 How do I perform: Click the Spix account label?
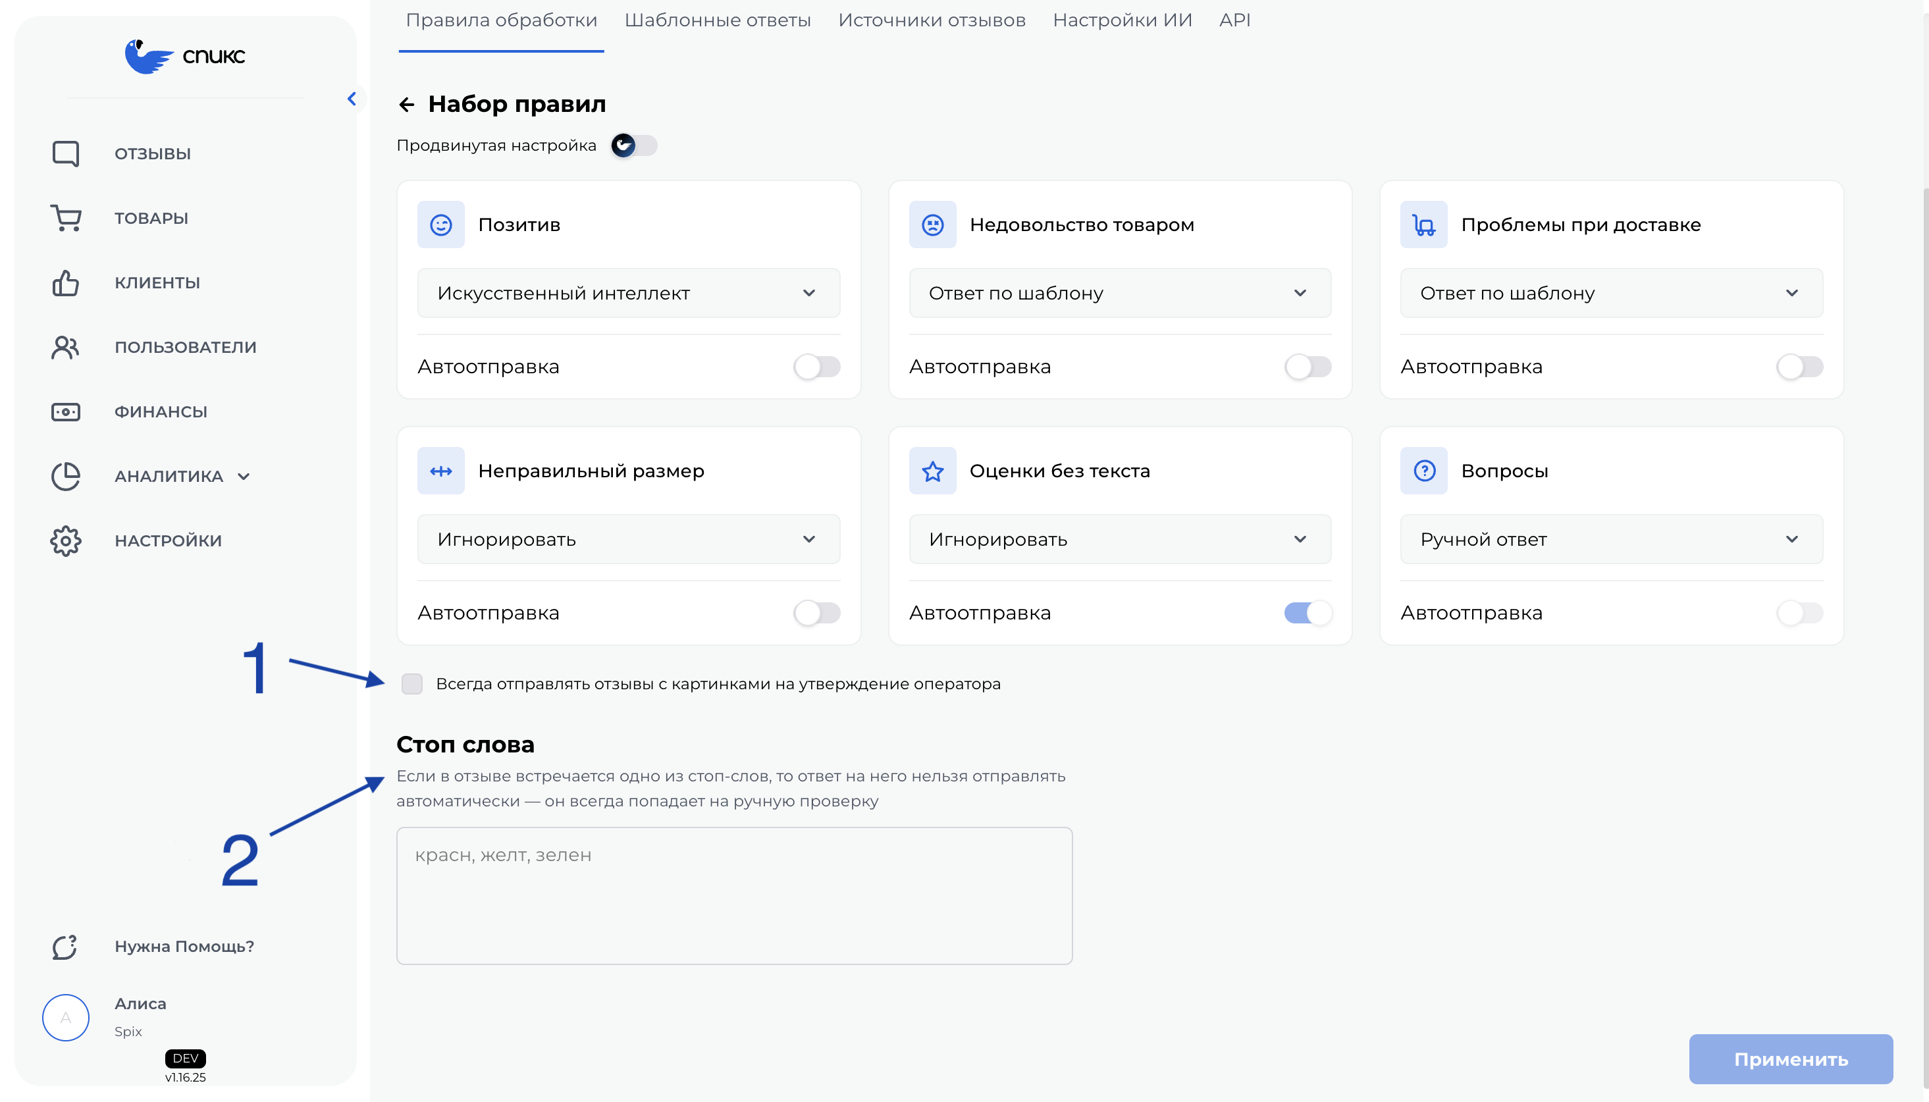tap(128, 1032)
